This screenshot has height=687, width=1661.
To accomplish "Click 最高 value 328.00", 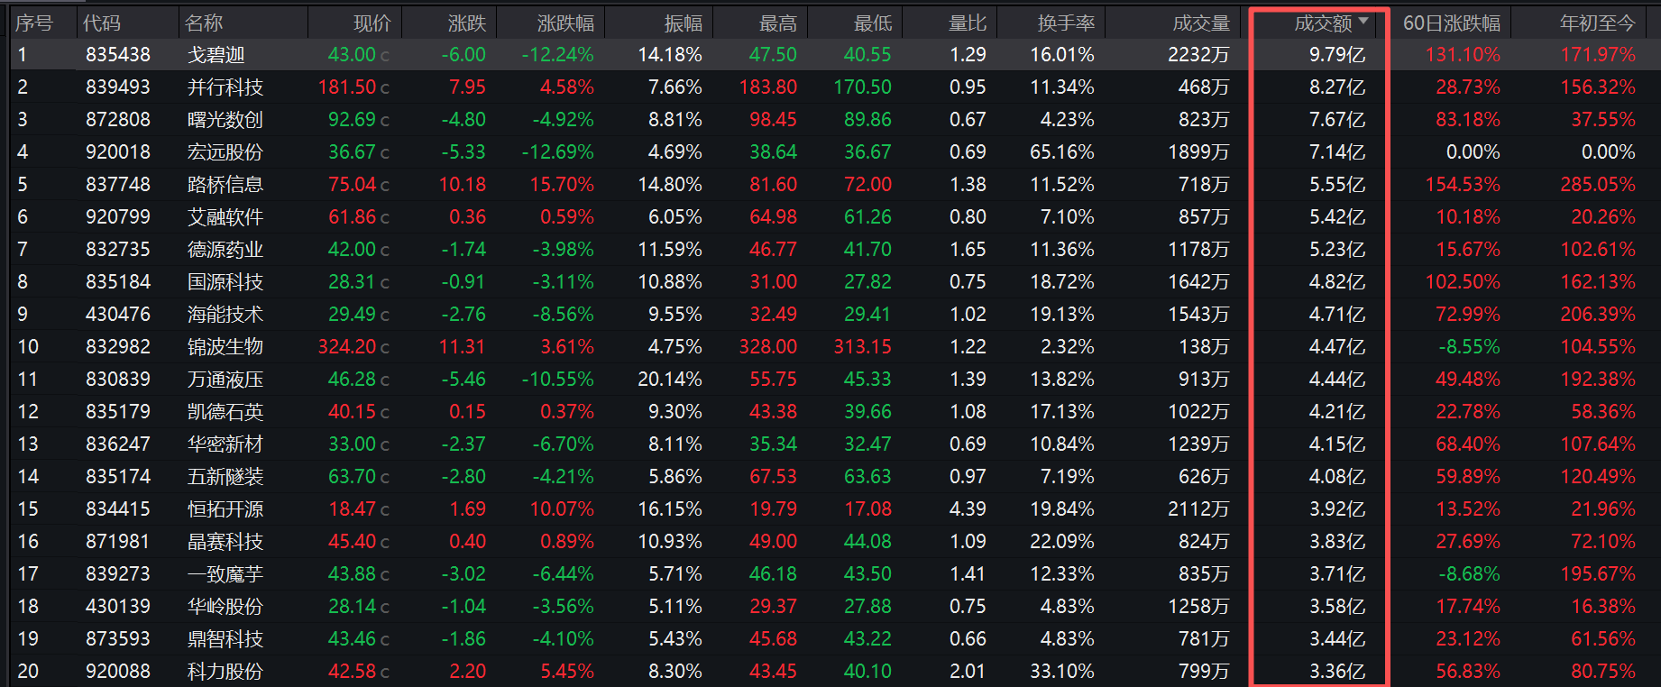I will 768,347.
